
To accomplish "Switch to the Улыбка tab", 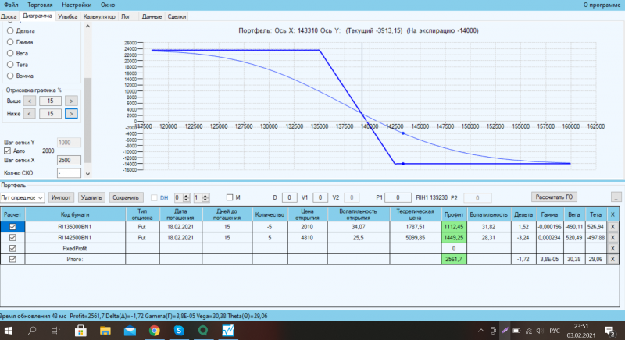I will (67, 16).
